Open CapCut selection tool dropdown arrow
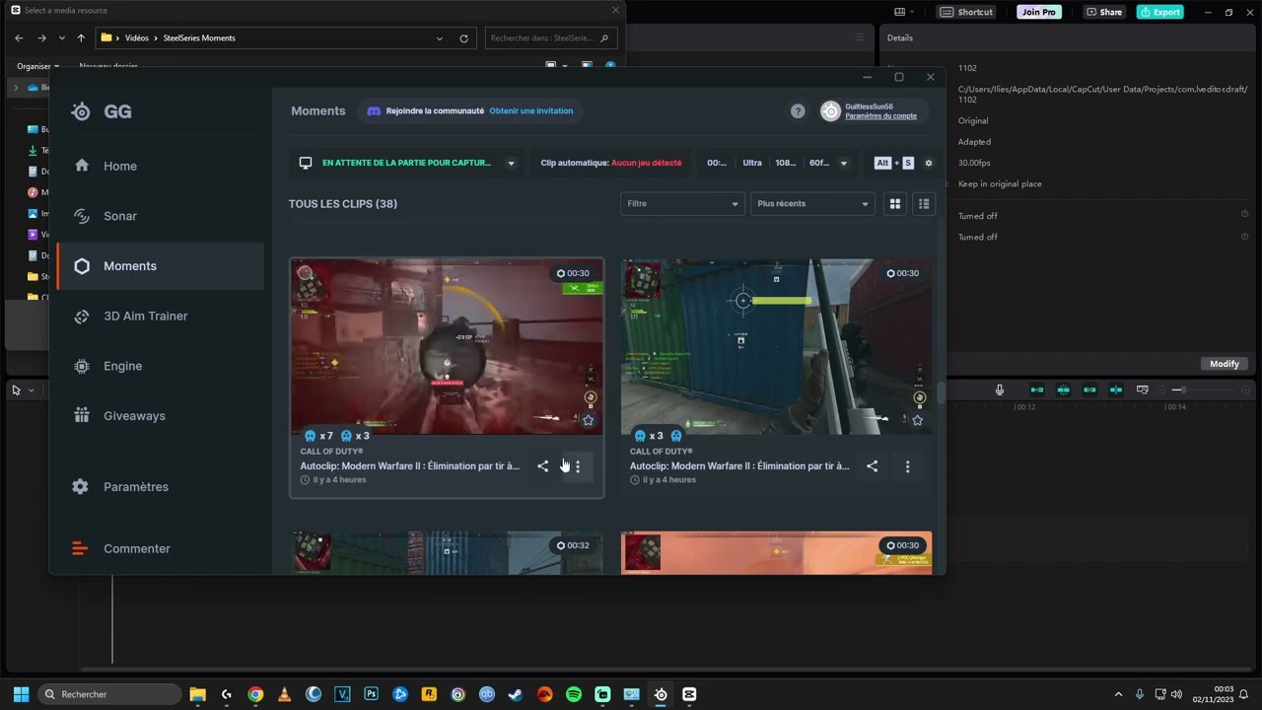This screenshot has height=710, width=1262. pos(32,390)
